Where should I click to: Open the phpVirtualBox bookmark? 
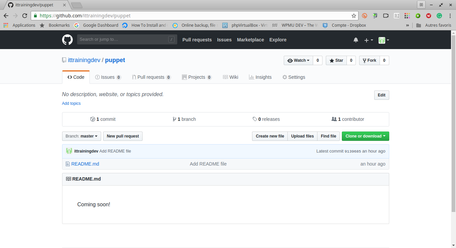click(245, 25)
